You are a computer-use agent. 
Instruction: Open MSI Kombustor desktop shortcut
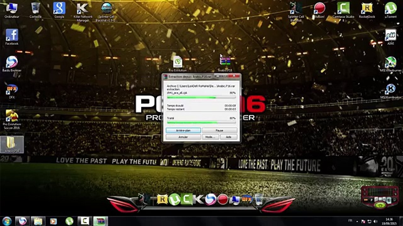click(x=391, y=91)
